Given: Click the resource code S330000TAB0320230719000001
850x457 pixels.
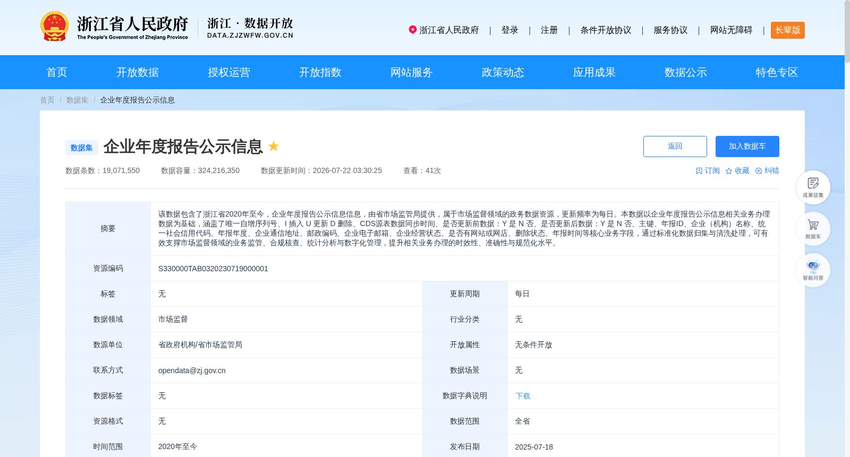Looking at the screenshot, I should click(x=213, y=269).
